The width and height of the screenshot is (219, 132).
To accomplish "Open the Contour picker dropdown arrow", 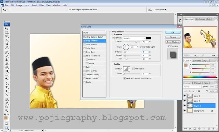I will (x=129, y=69).
